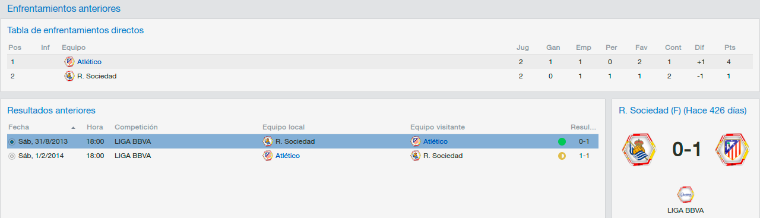Open Atlético link in Equipo local column
760x218 pixels.
pos(287,156)
